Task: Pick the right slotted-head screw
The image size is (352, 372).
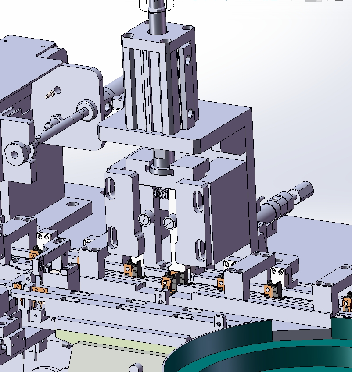Action: [169, 223]
